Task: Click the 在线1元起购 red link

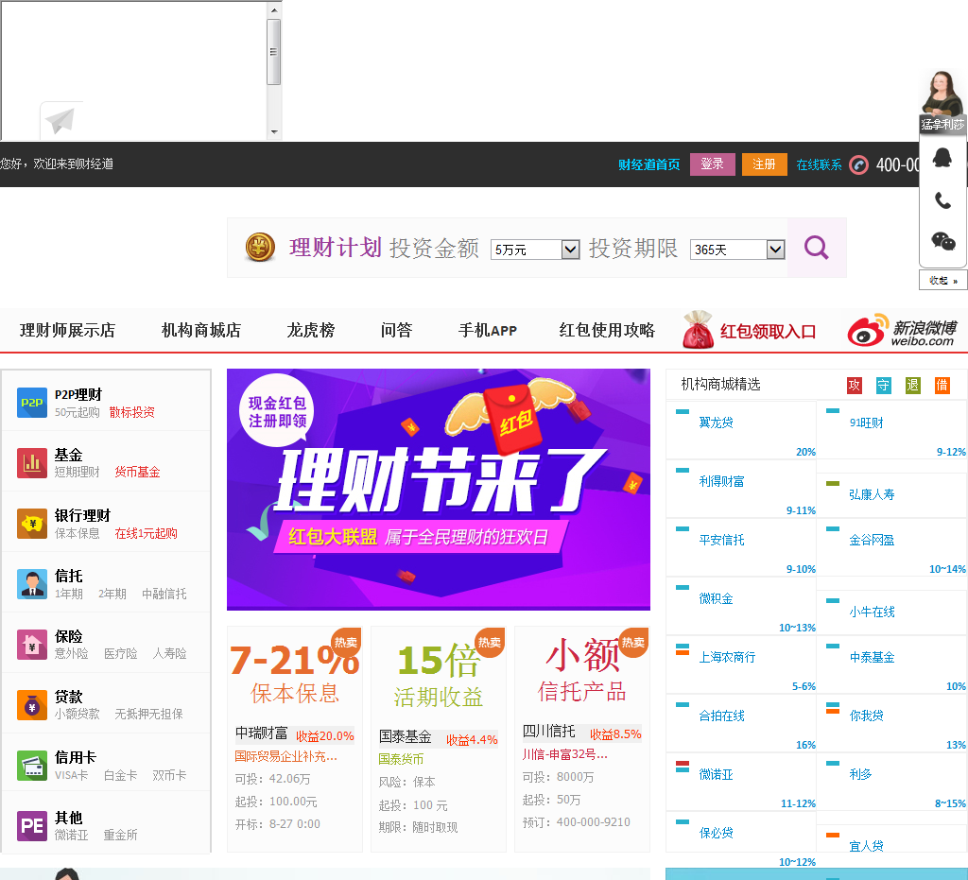Action: pyautogui.click(x=147, y=533)
